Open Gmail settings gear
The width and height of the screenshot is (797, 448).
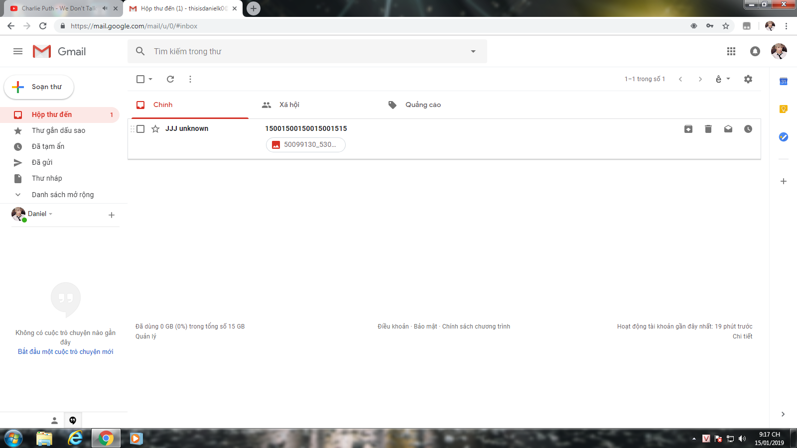748,79
